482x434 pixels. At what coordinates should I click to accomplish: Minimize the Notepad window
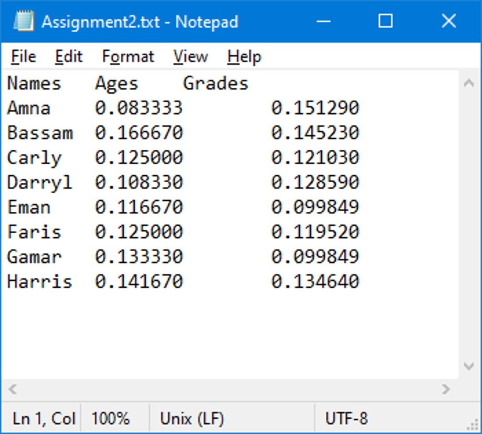pos(324,22)
